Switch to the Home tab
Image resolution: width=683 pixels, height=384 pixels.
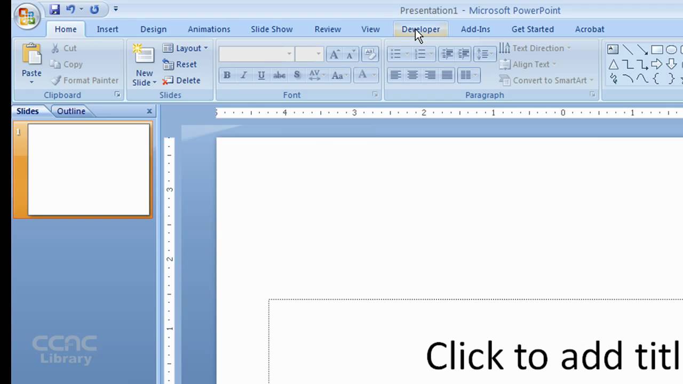pos(66,29)
